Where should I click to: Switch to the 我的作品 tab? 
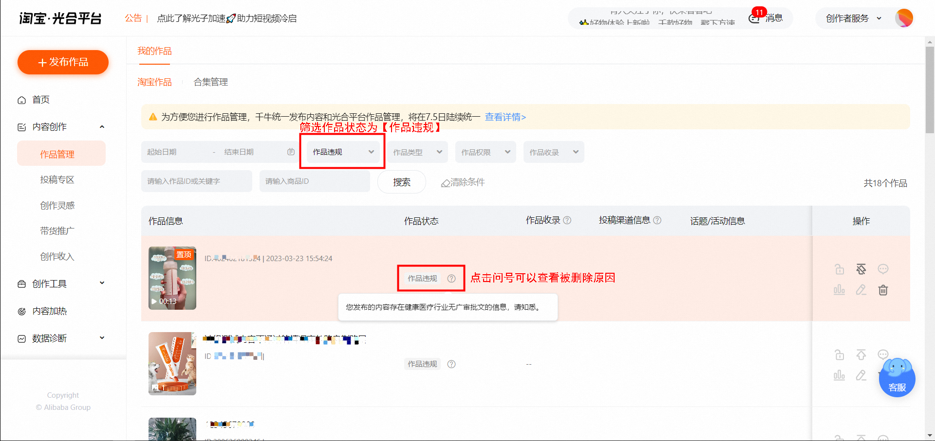point(154,51)
